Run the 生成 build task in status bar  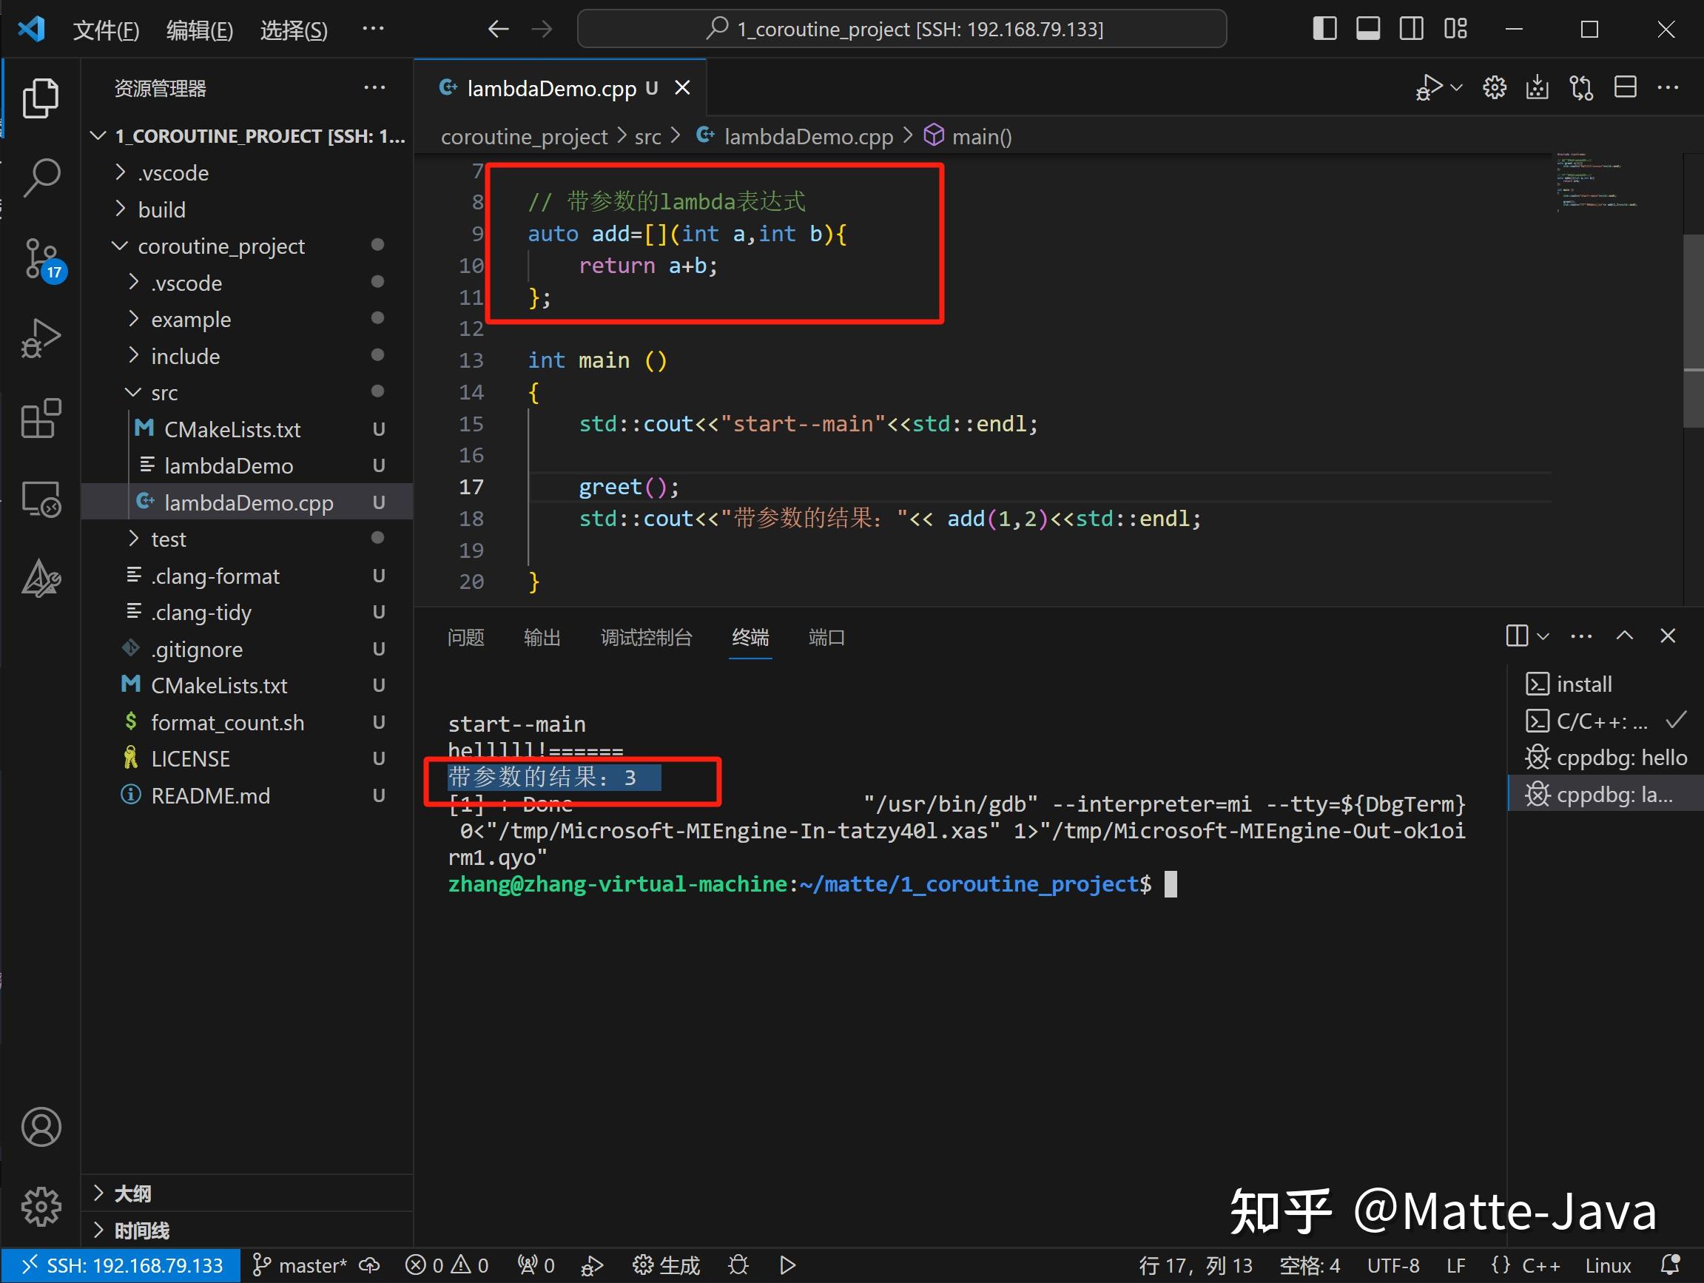tap(666, 1265)
